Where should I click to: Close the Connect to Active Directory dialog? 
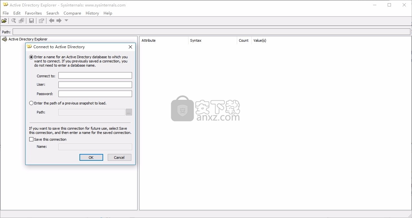130,47
